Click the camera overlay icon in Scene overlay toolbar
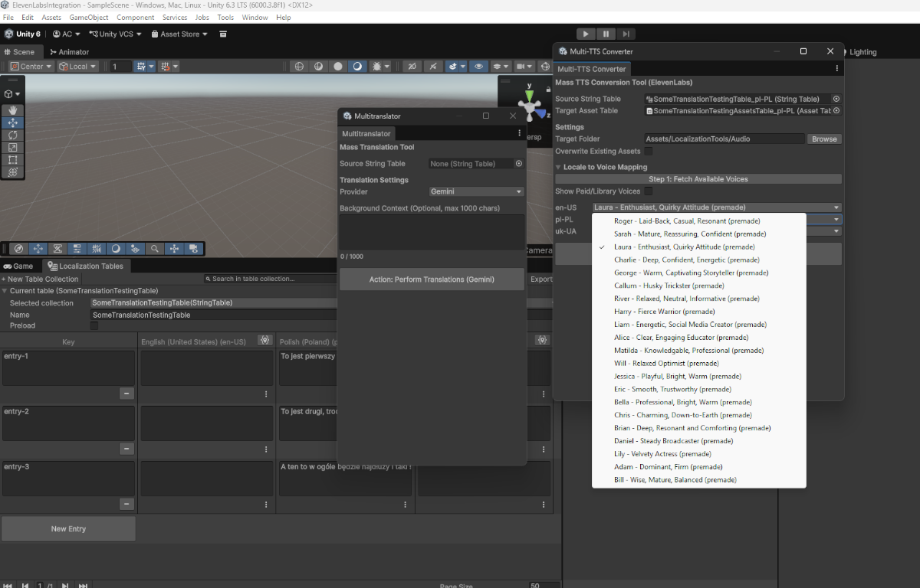This screenshot has height=588, width=920. [194, 249]
